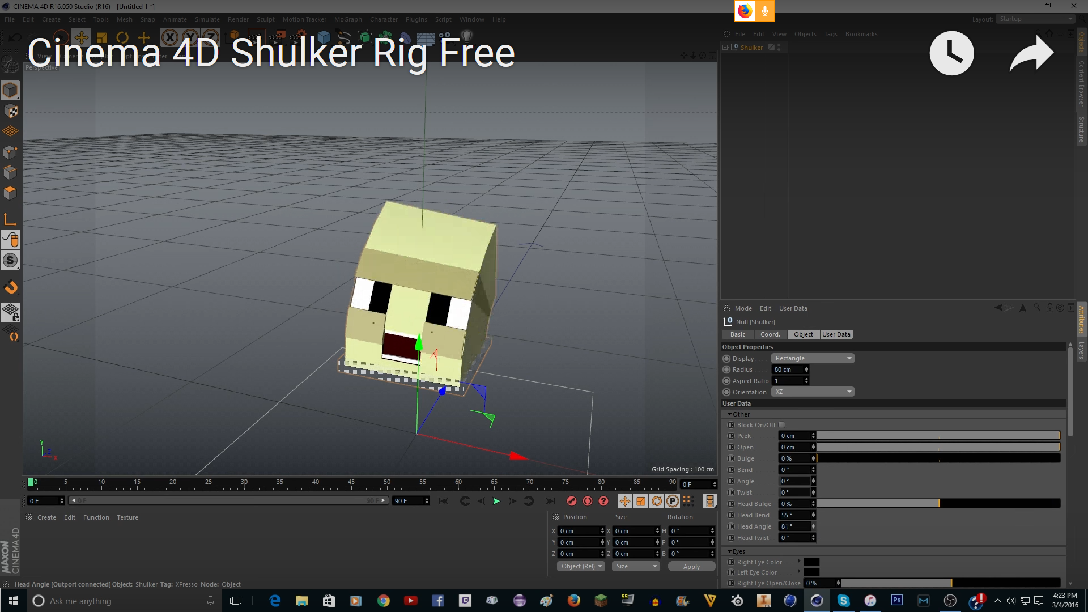Image resolution: width=1088 pixels, height=612 pixels.
Task: Open the Size mode dropdown
Action: point(636,566)
